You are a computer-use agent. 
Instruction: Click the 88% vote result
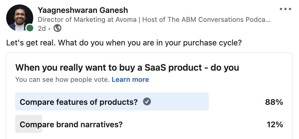274,102
